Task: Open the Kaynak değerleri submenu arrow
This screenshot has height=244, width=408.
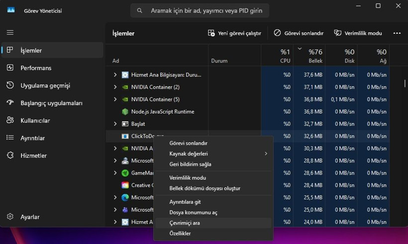Action: (x=266, y=154)
